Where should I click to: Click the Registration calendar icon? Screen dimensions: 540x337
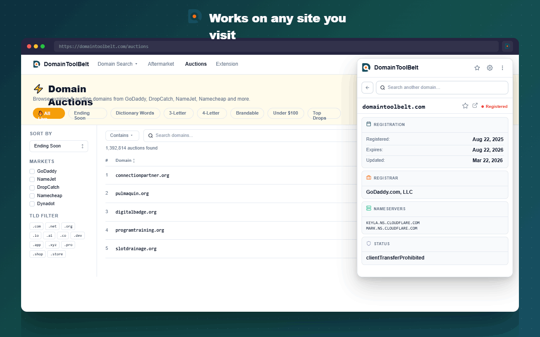point(369,124)
